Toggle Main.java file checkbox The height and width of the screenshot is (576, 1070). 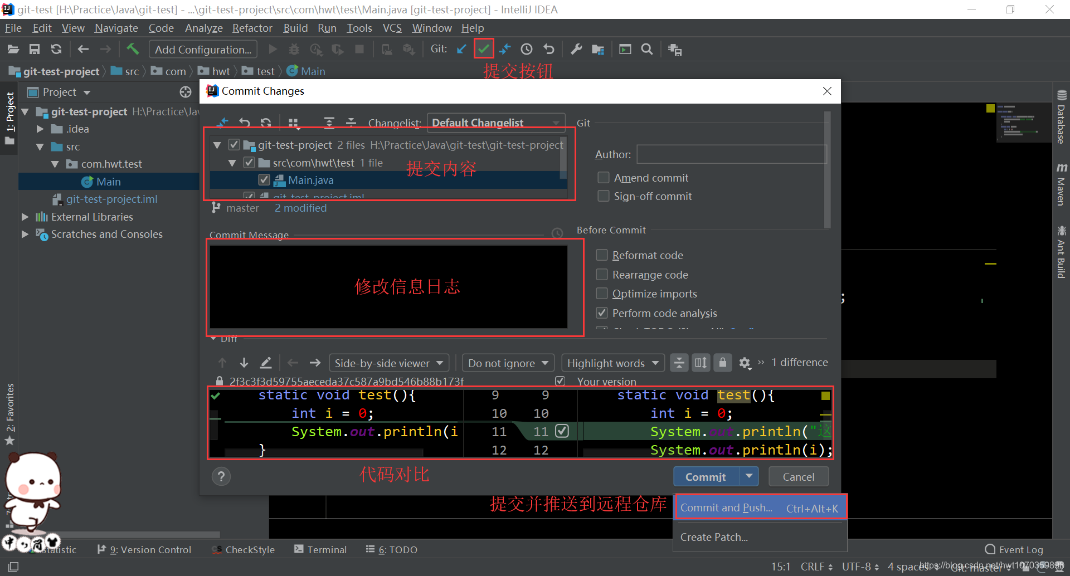click(264, 180)
